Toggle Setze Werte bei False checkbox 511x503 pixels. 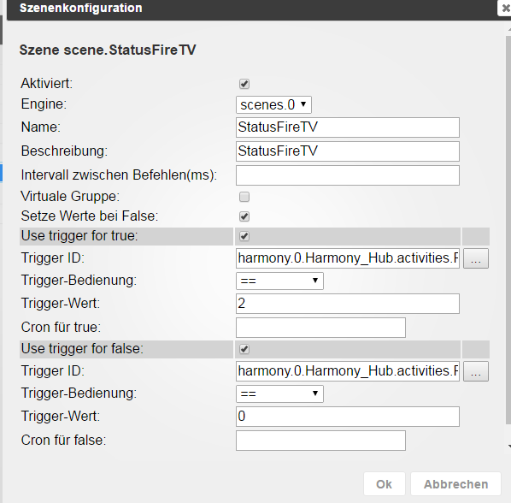pyautogui.click(x=244, y=216)
